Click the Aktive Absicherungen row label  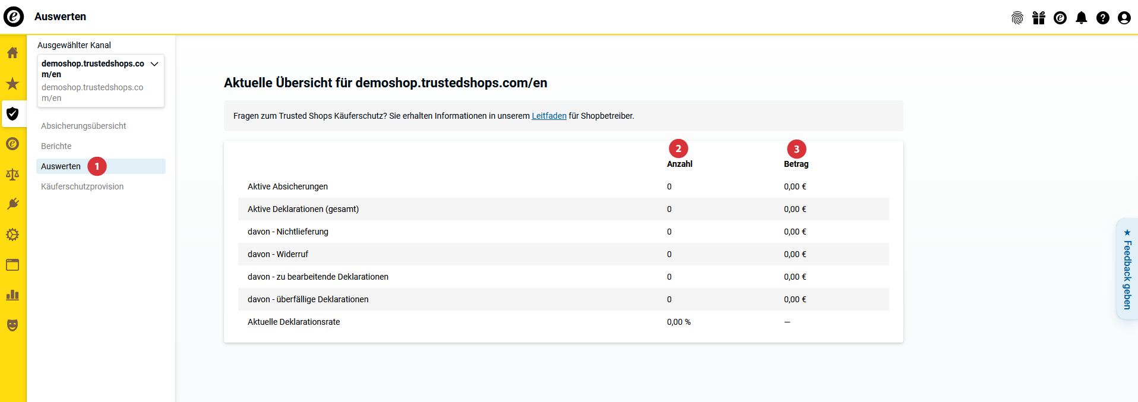[287, 186]
